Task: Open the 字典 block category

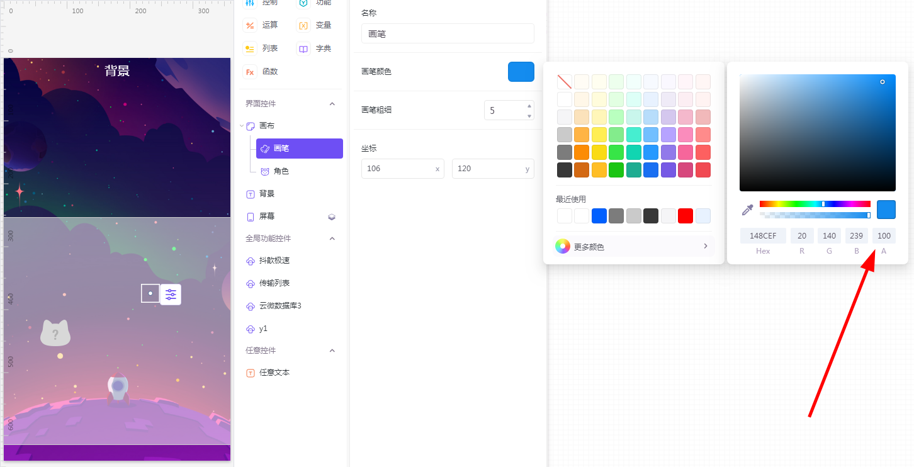Action: pos(315,48)
